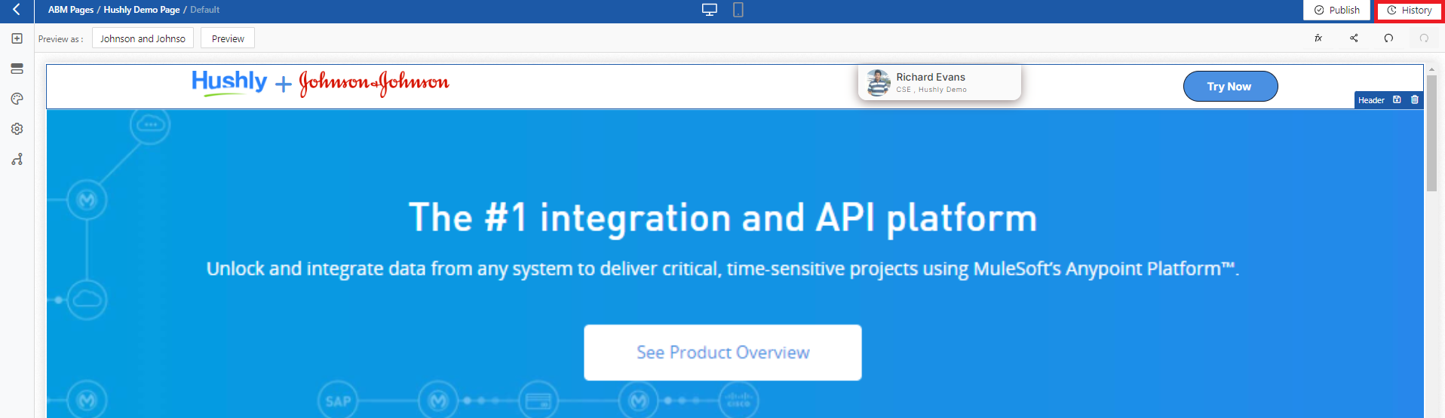Open the fx formula icon
This screenshot has height=418, width=1445.
point(1318,38)
